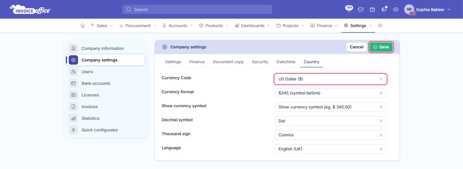Click the eye icon after Settings menu

(x=380, y=26)
